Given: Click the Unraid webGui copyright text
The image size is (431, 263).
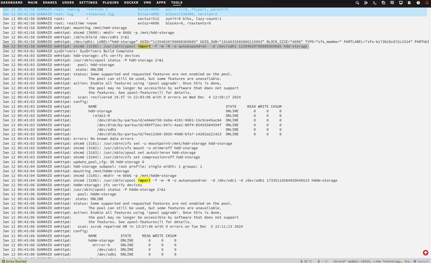Looking at the screenshot, I should tap(372, 261).
